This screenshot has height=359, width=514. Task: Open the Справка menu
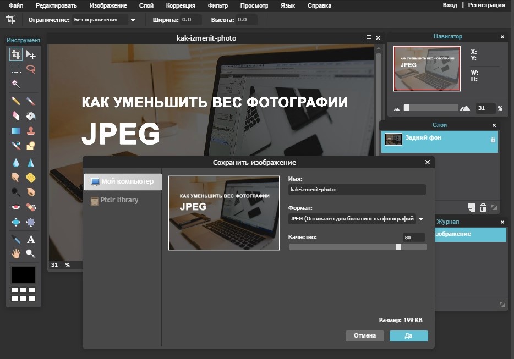point(319,5)
